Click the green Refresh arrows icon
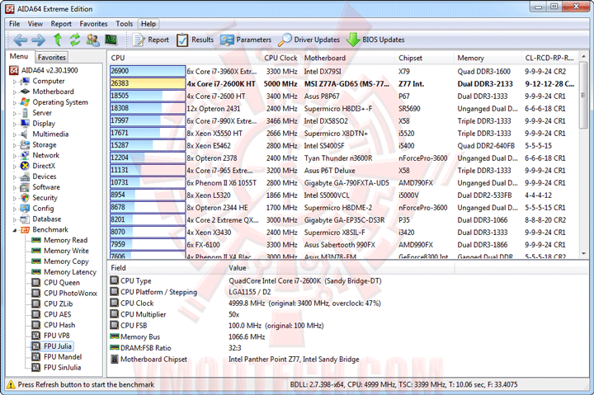This screenshot has height=395, width=594. (75, 40)
